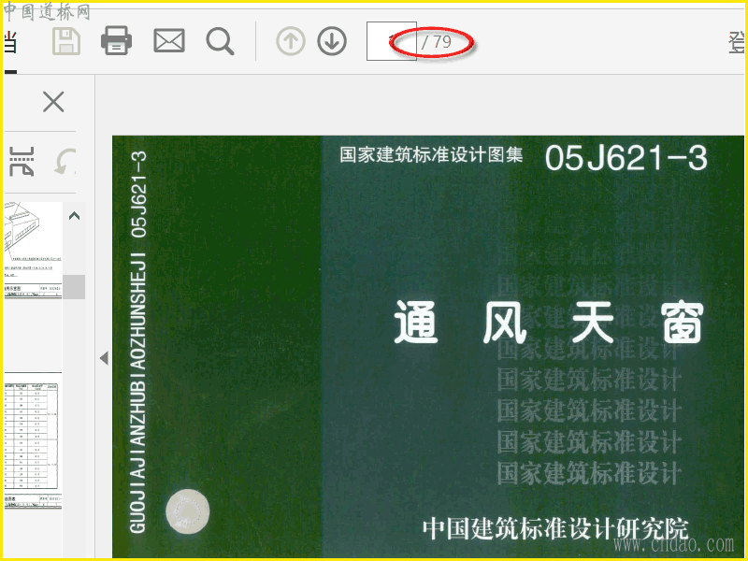Screen dimensions: 748x561
Task: Click the rotate arrow icon in side panel
Action: pyautogui.click(x=65, y=161)
